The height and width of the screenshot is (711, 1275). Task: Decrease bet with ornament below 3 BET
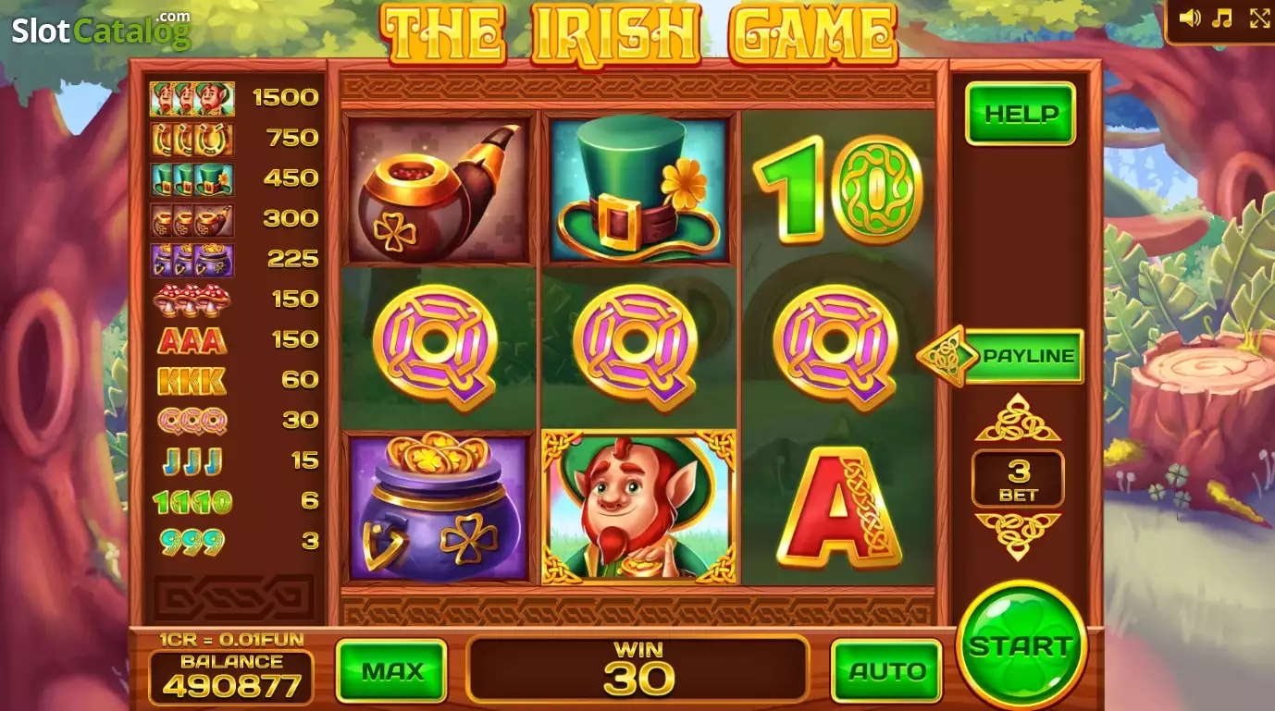click(1018, 535)
